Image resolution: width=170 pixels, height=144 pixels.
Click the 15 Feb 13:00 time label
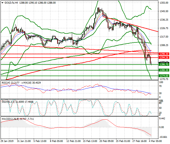point(90,141)
